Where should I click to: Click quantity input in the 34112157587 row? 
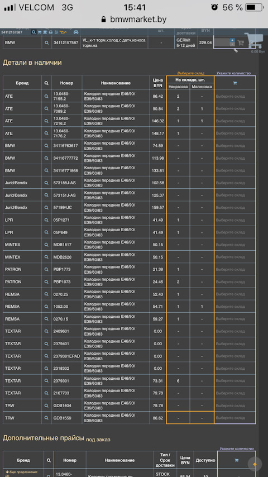pos(222,42)
